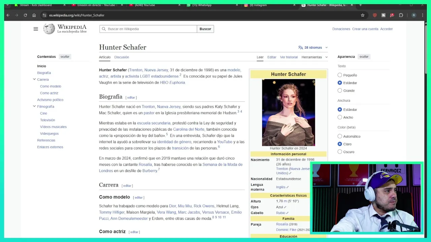The height and width of the screenshot is (242, 431).
Task: Open the Chrome profile avatar
Action: click(414, 15)
